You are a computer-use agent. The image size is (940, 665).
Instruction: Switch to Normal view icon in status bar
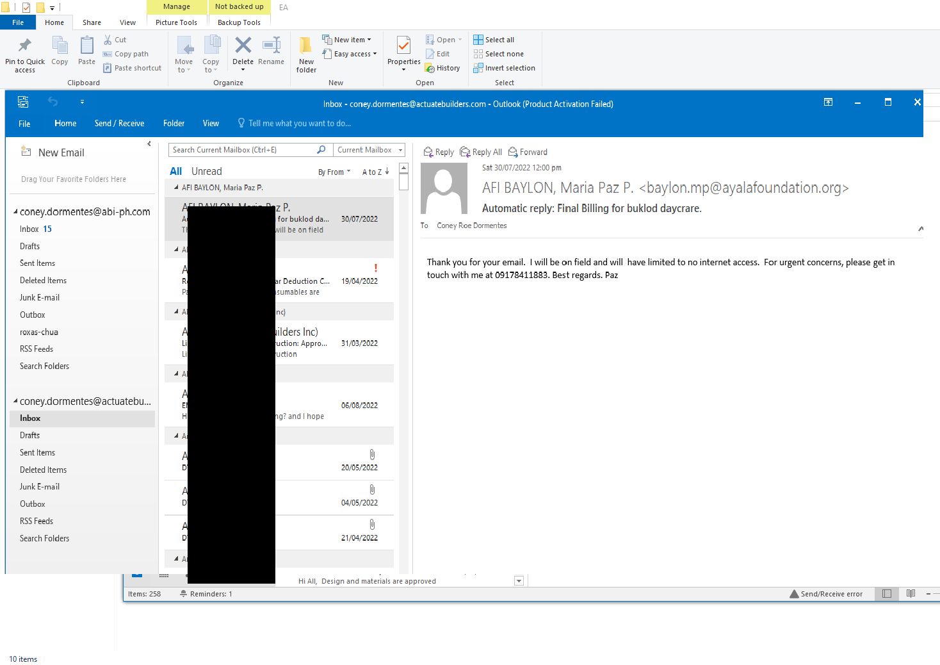(x=887, y=594)
